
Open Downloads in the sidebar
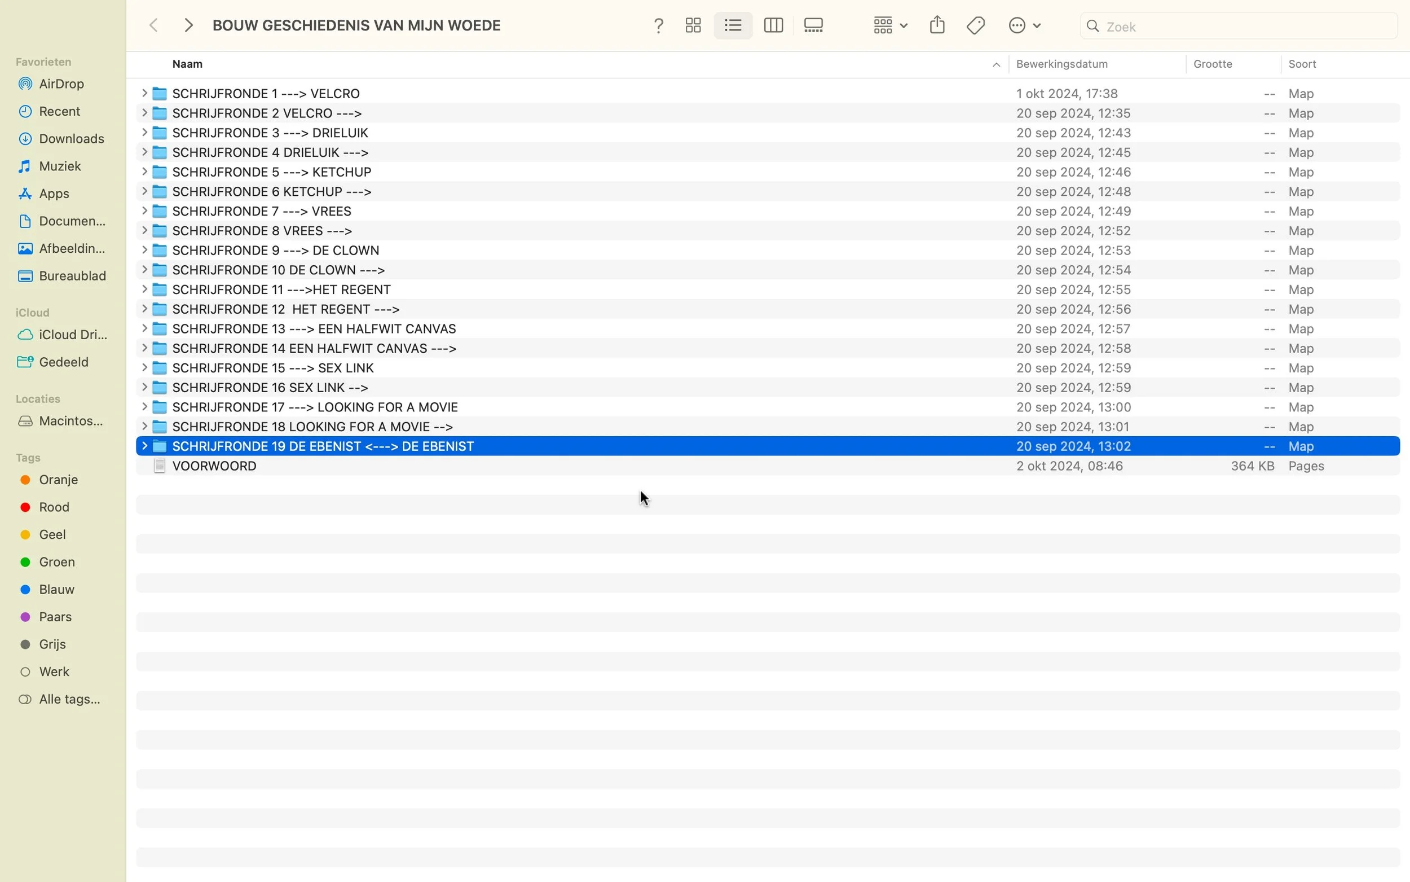[71, 139]
